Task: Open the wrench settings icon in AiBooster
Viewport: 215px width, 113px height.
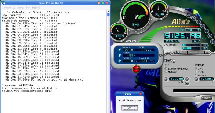Action: click(193, 18)
